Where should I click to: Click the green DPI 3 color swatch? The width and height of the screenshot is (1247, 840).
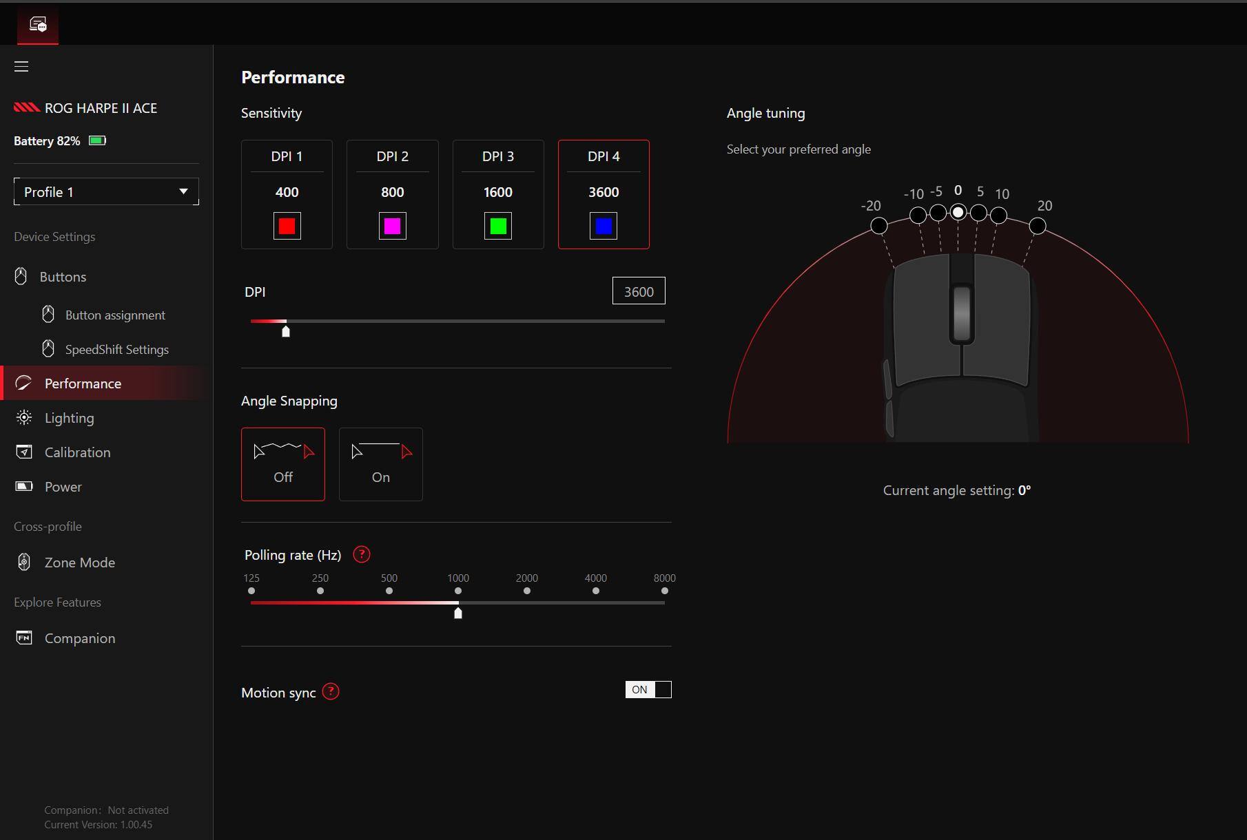pyautogui.click(x=497, y=226)
